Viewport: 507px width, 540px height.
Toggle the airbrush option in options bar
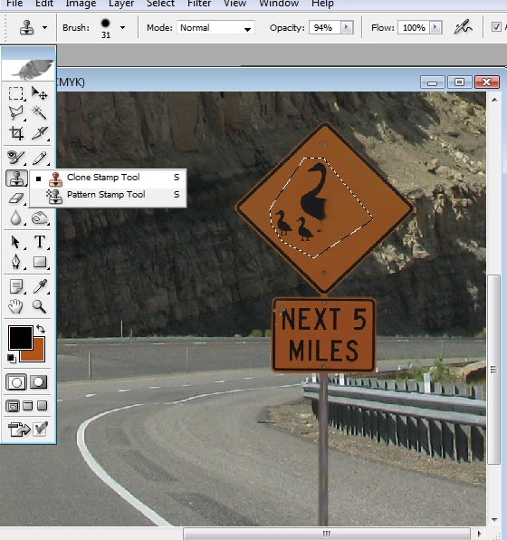[463, 27]
